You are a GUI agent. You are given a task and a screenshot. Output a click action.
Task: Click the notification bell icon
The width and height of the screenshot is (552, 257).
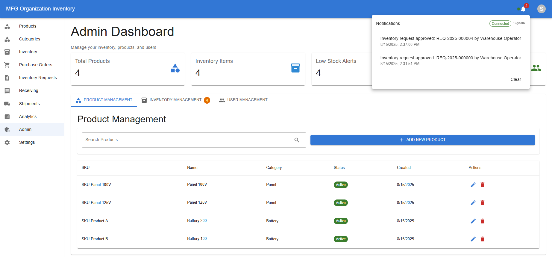point(523,9)
